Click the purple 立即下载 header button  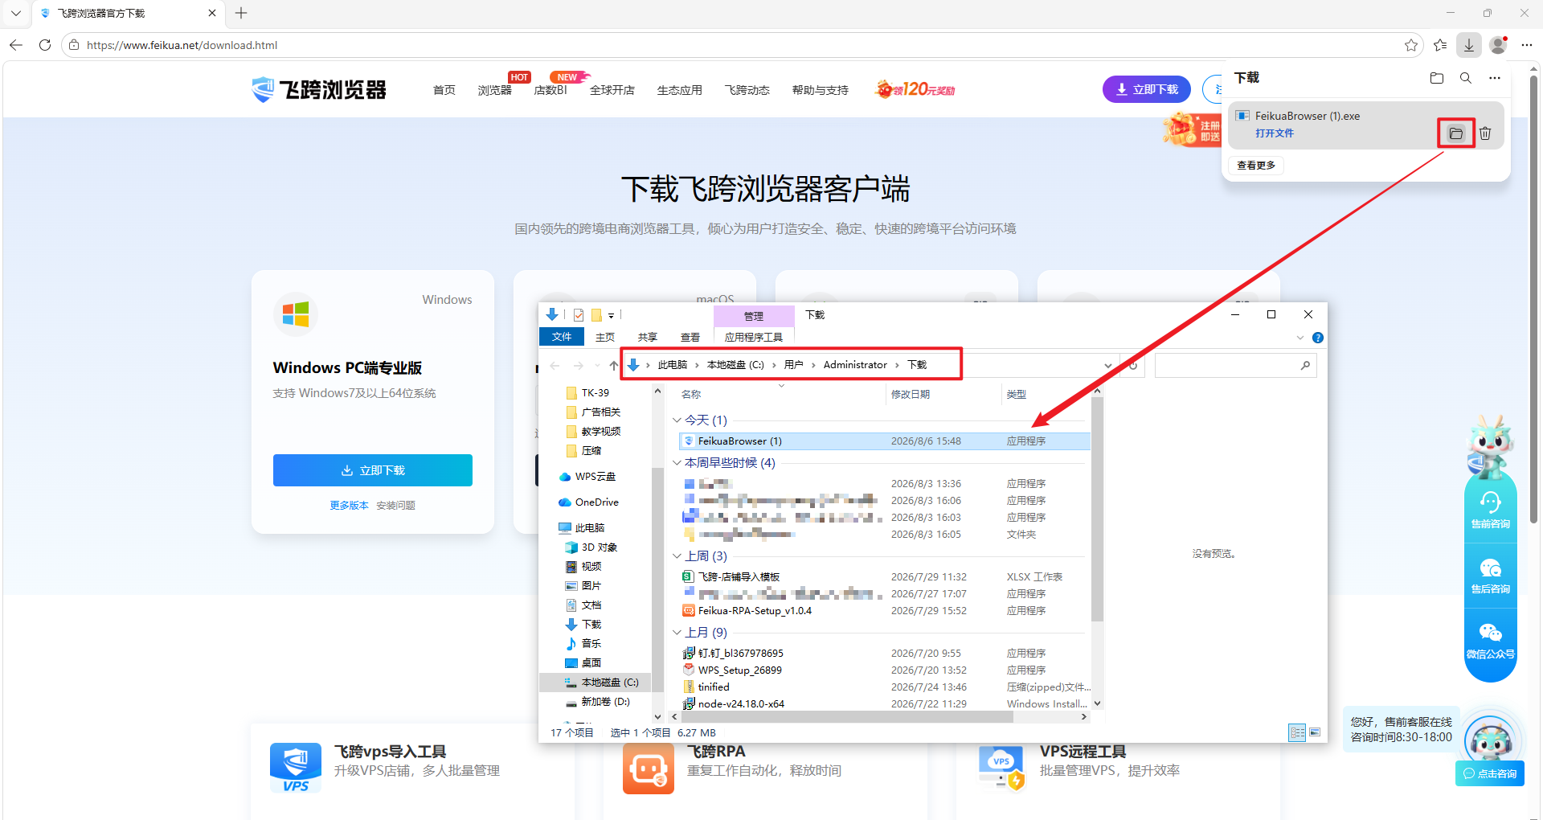pos(1147,89)
